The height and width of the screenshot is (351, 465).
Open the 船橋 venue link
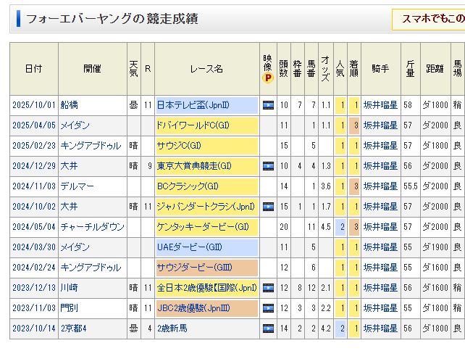[70, 105]
